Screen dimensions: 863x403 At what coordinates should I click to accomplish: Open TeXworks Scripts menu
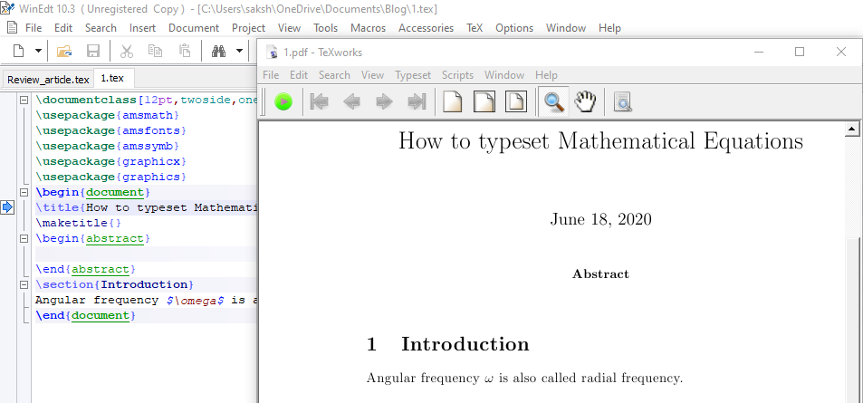pyautogui.click(x=457, y=75)
